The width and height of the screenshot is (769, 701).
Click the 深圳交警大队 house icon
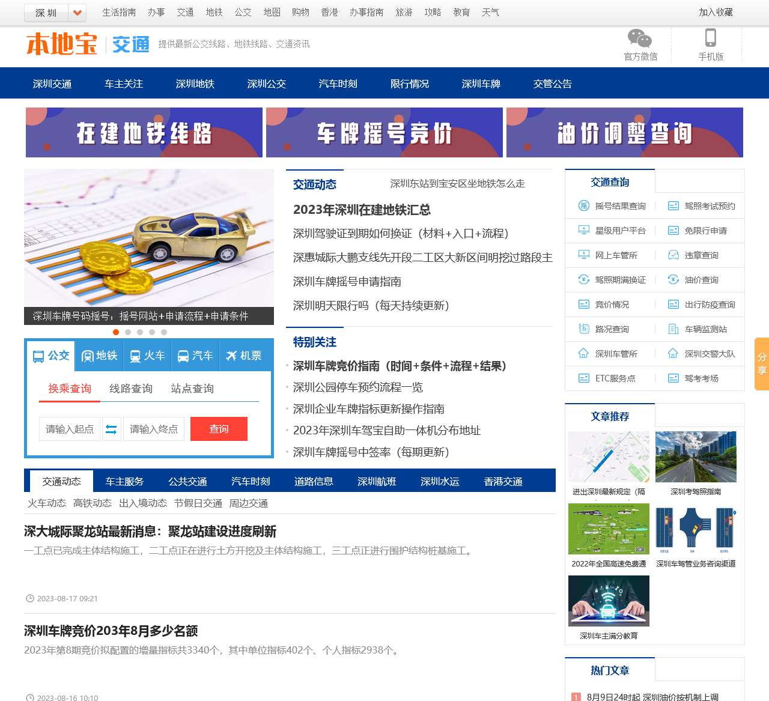tap(673, 354)
